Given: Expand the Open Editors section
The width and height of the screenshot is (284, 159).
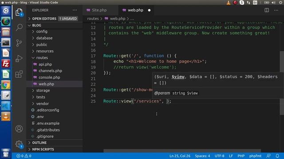Looking at the screenshot, I should click(x=44, y=19).
